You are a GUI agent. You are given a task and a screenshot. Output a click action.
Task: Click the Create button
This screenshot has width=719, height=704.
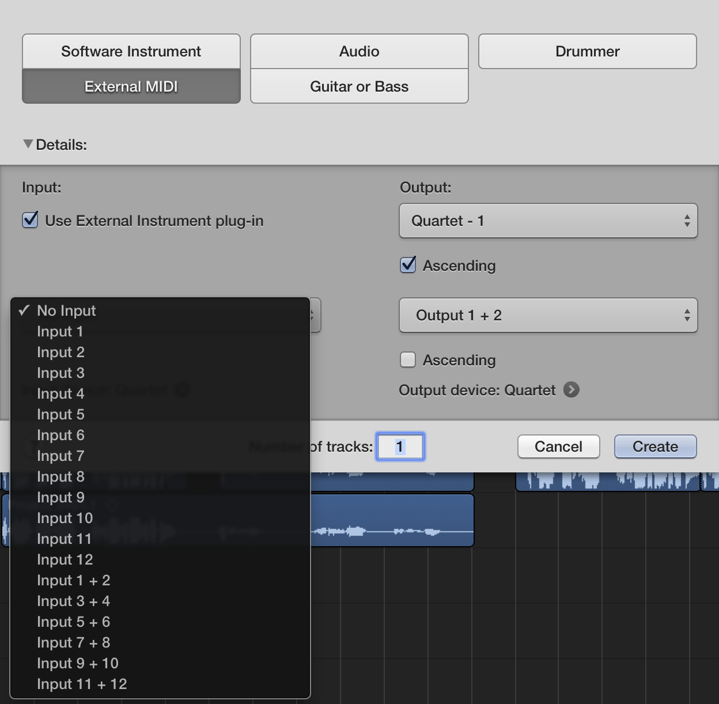(x=654, y=446)
